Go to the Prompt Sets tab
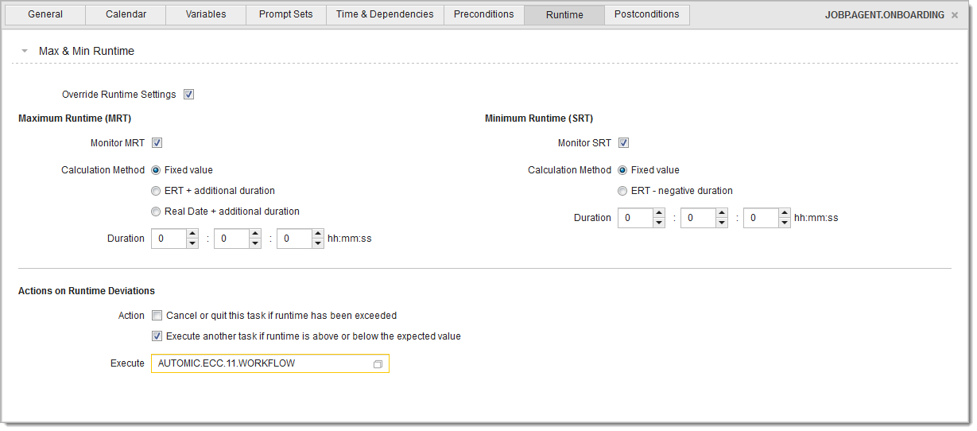Screen dimensions: 977x431 coord(285,14)
